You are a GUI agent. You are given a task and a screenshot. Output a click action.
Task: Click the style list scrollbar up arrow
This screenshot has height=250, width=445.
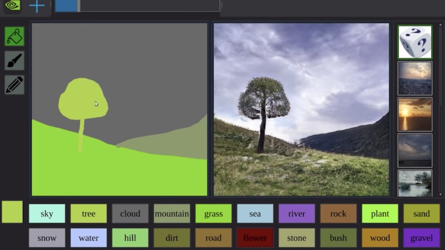coord(441,25)
